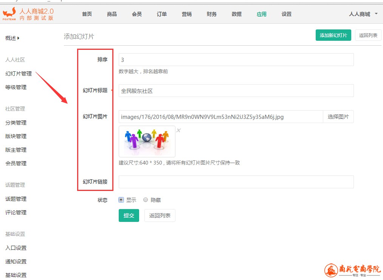Click into the 排序 number field
The height and width of the screenshot is (280, 383).
(236, 60)
